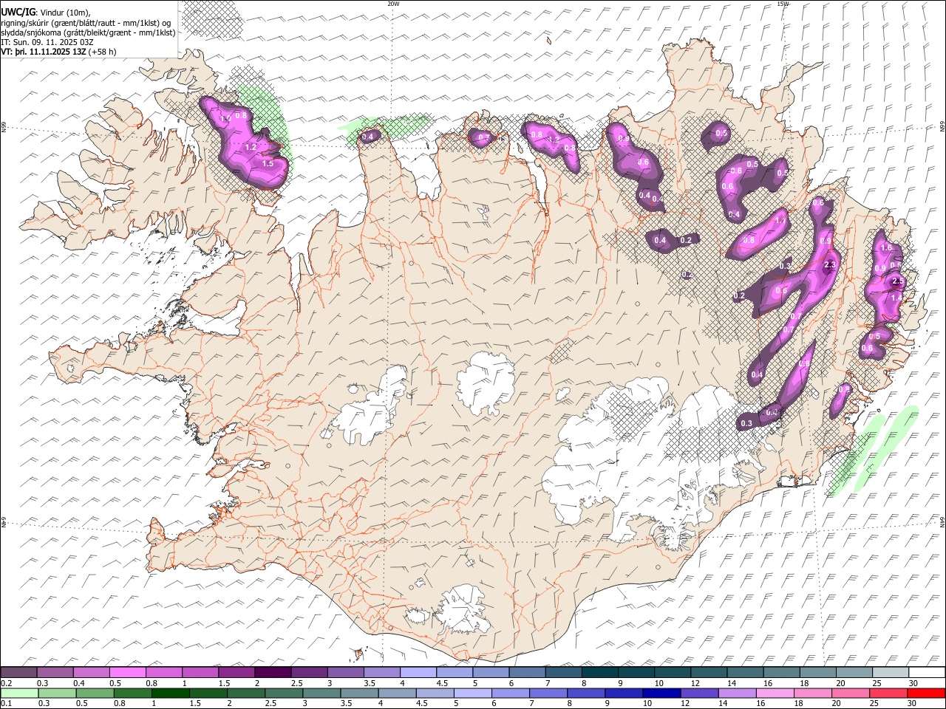
Task: Pick the darkest green lower swatch between 1 and 1.5
Action: click(x=170, y=693)
